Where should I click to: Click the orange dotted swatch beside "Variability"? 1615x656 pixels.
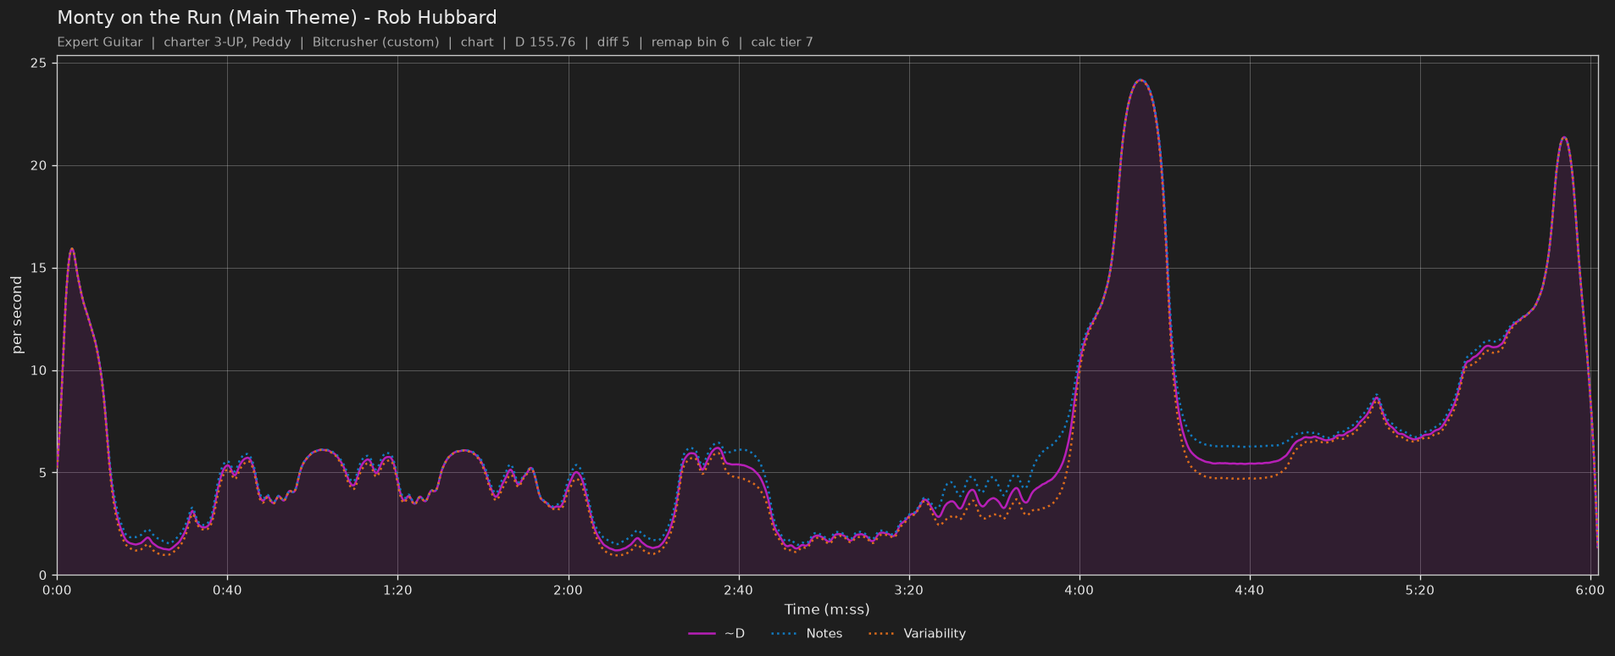pos(882,634)
